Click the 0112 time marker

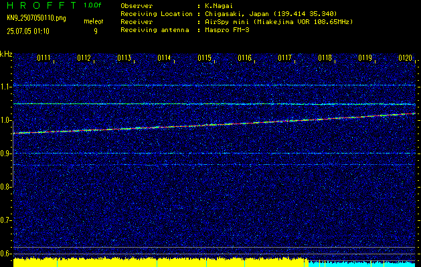tap(84, 58)
